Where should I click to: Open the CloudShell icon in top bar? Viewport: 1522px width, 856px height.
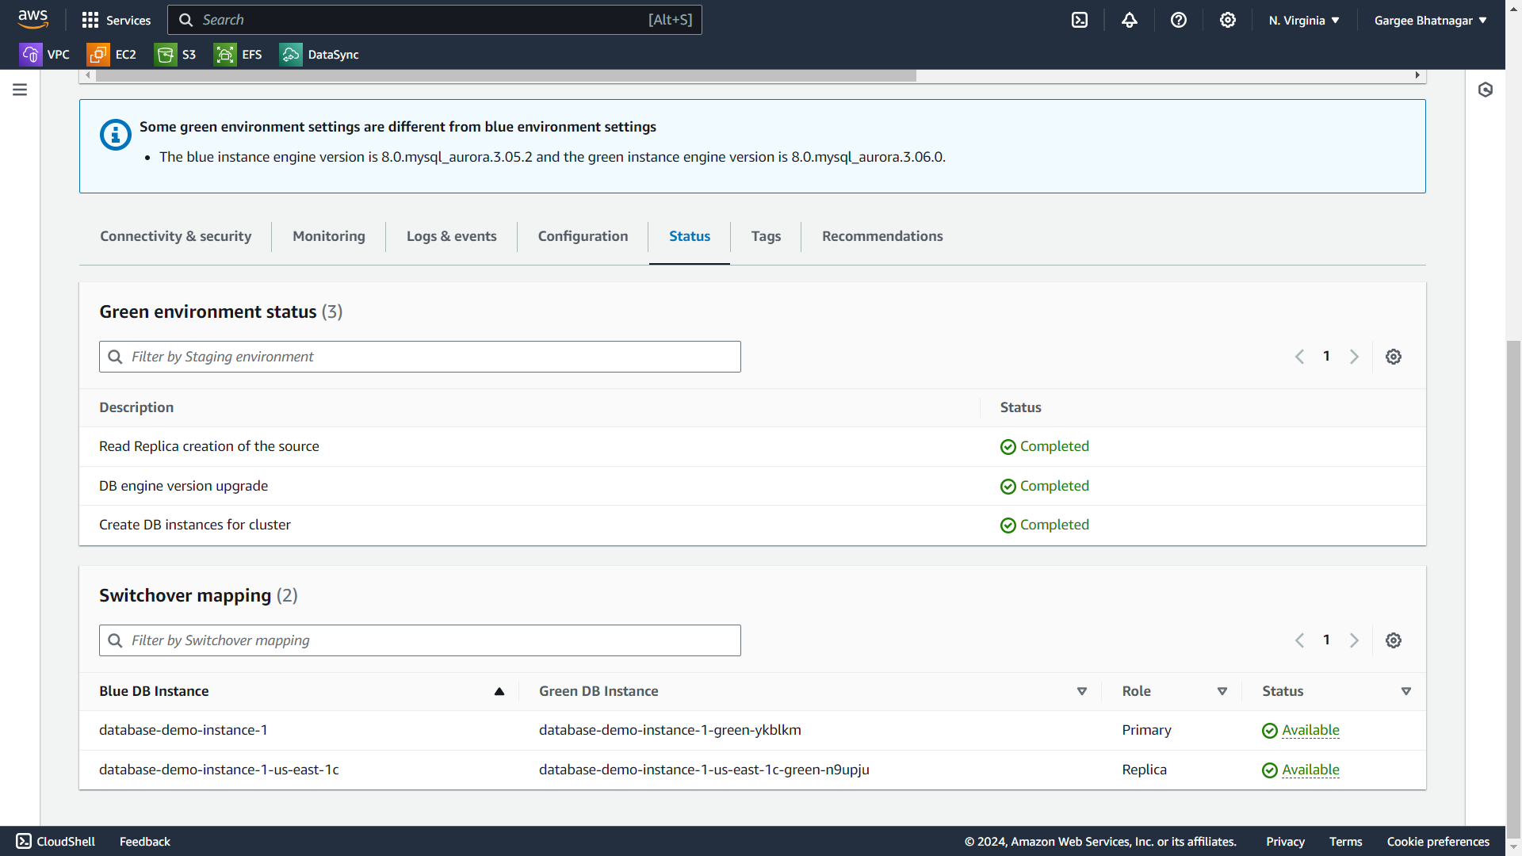click(1080, 20)
